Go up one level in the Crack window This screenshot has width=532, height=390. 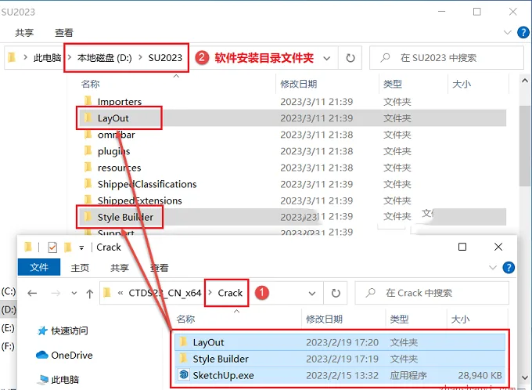point(89,294)
